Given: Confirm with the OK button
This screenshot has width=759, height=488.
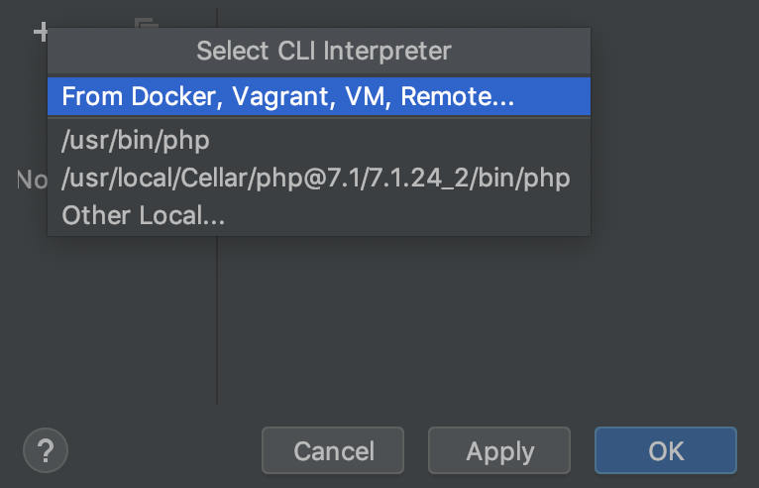Looking at the screenshot, I should tap(666, 451).
